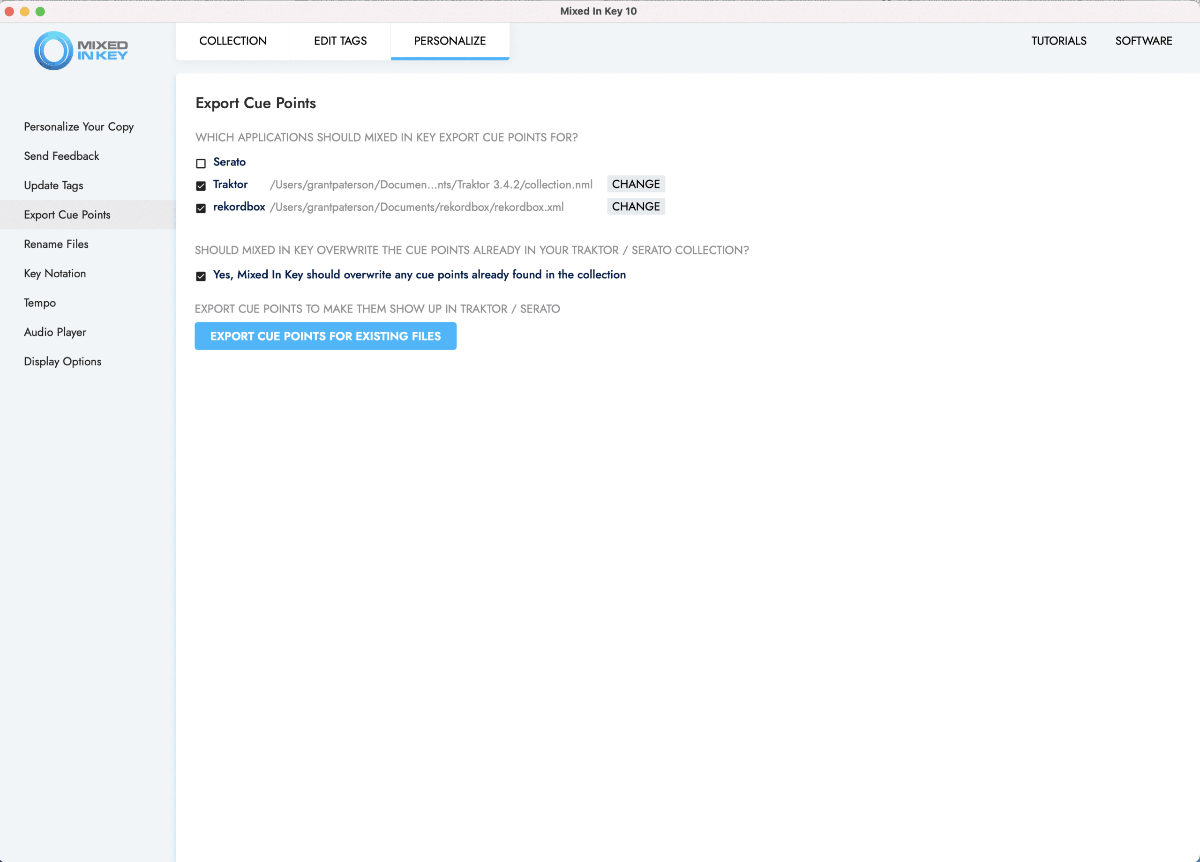
Task: Open Tutorials from the top bar
Action: click(1059, 41)
